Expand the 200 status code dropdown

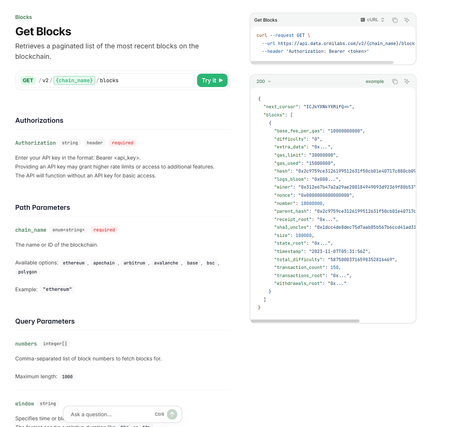point(263,81)
